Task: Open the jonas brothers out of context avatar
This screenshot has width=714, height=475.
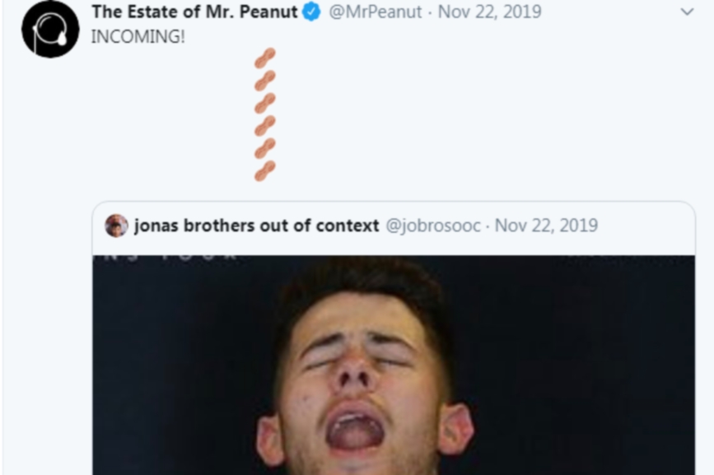Action: (117, 226)
